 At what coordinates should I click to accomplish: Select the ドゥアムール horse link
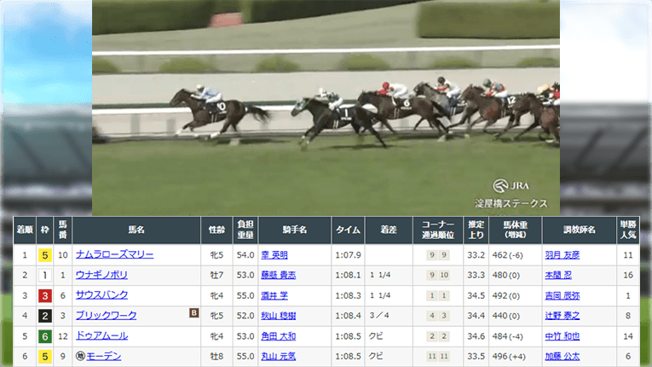pyautogui.click(x=101, y=335)
